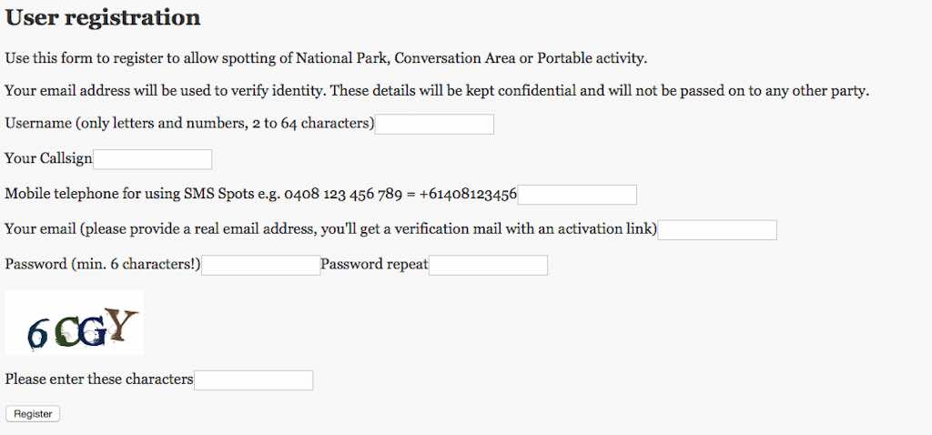This screenshot has height=435, width=932.
Task: Click the National Park spotting intro sentence
Action: pyautogui.click(x=326, y=58)
